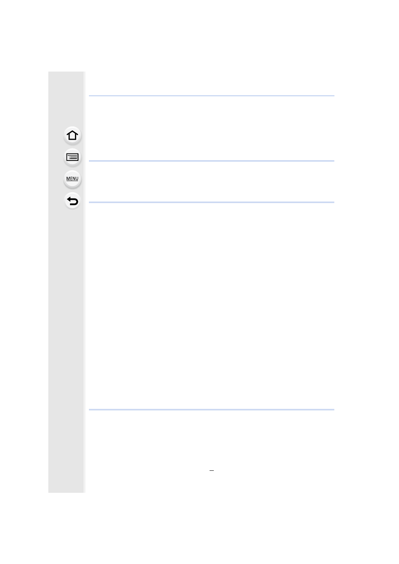Click the MENU round button
Image resolution: width=399 pixels, height=564 pixels.
[72, 179]
